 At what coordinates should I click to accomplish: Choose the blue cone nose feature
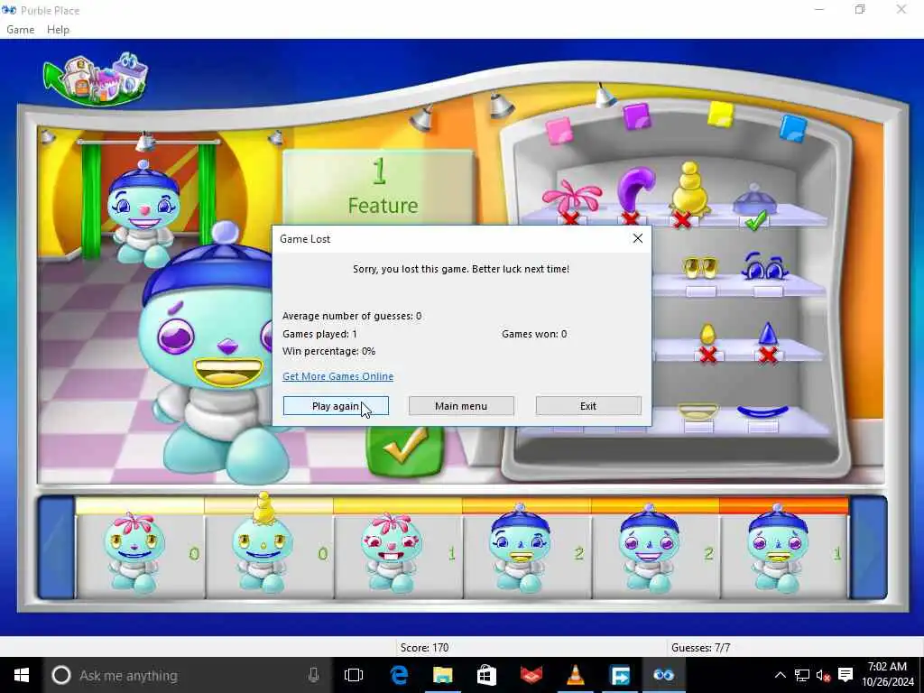(x=767, y=334)
